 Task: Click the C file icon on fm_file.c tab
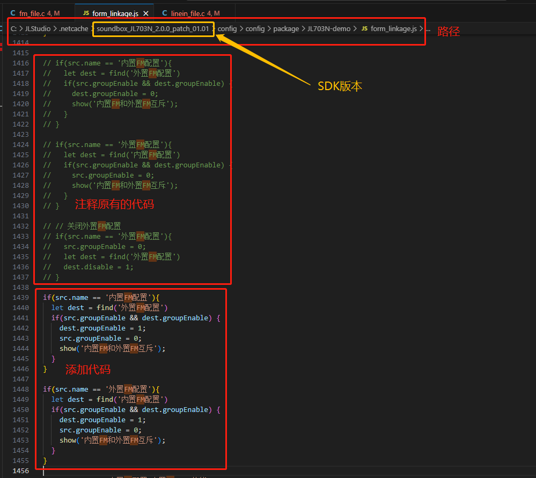coord(13,13)
